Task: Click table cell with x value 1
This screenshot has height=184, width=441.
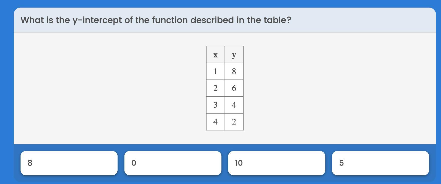Action: click(215, 71)
